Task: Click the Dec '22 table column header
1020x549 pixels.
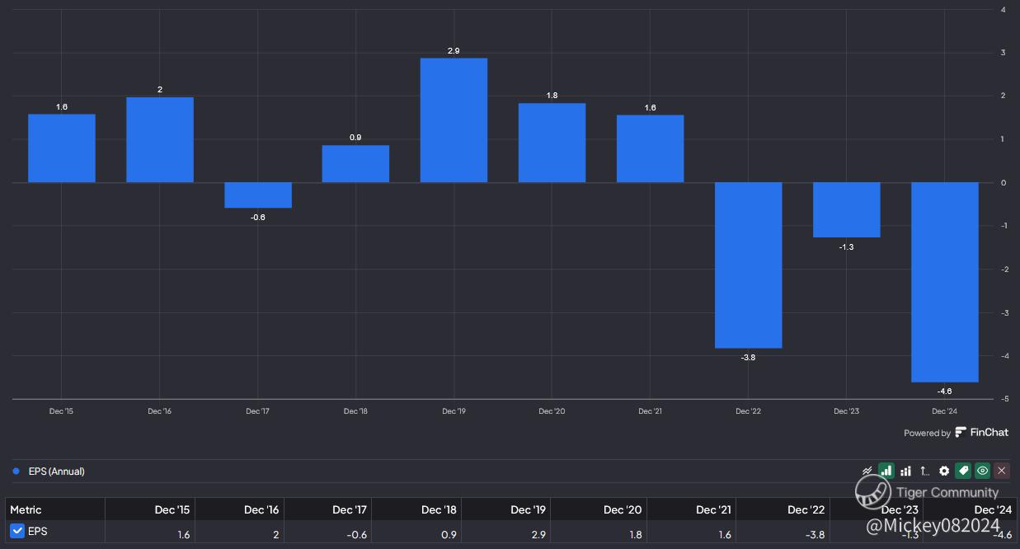Action: tap(783, 509)
